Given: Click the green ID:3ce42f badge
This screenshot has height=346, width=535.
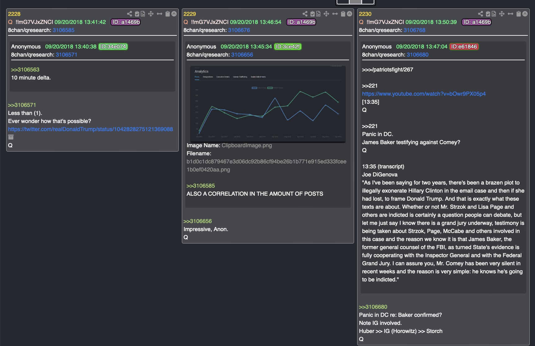Looking at the screenshot, I should tap(288, 47).
